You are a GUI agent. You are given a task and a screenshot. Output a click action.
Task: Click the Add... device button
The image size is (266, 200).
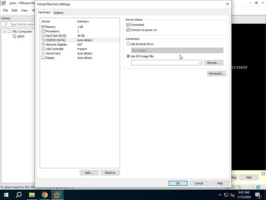89,173
